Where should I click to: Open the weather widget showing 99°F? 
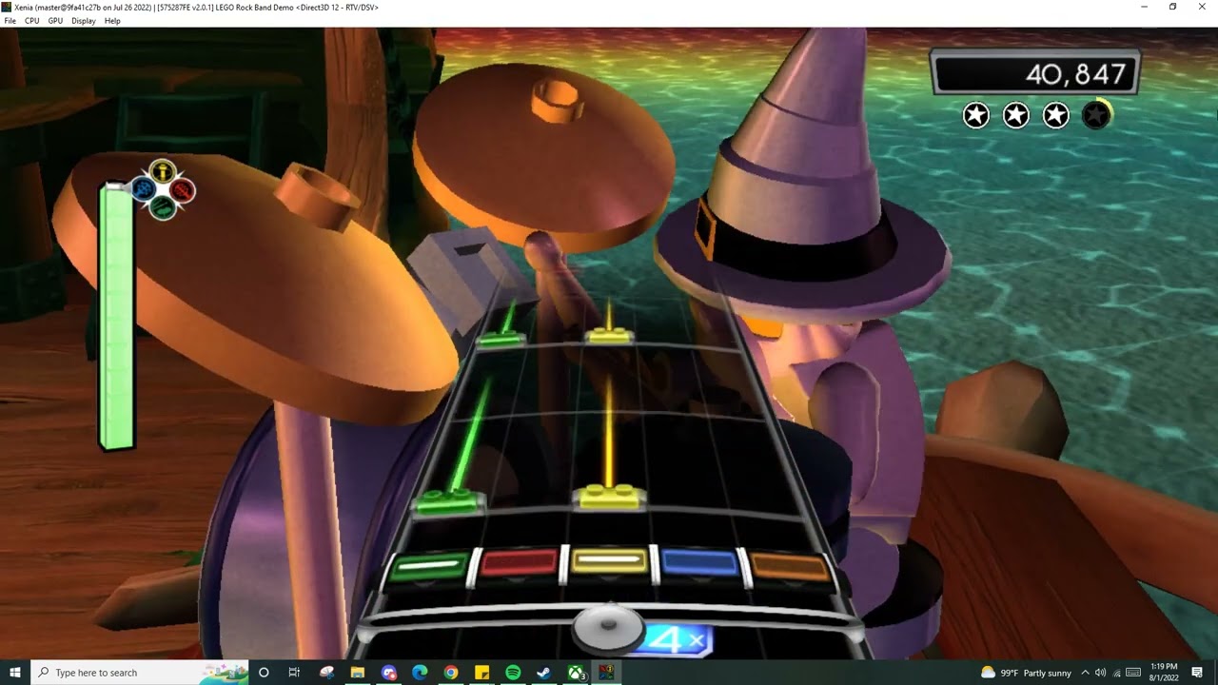coord(1026,673)
